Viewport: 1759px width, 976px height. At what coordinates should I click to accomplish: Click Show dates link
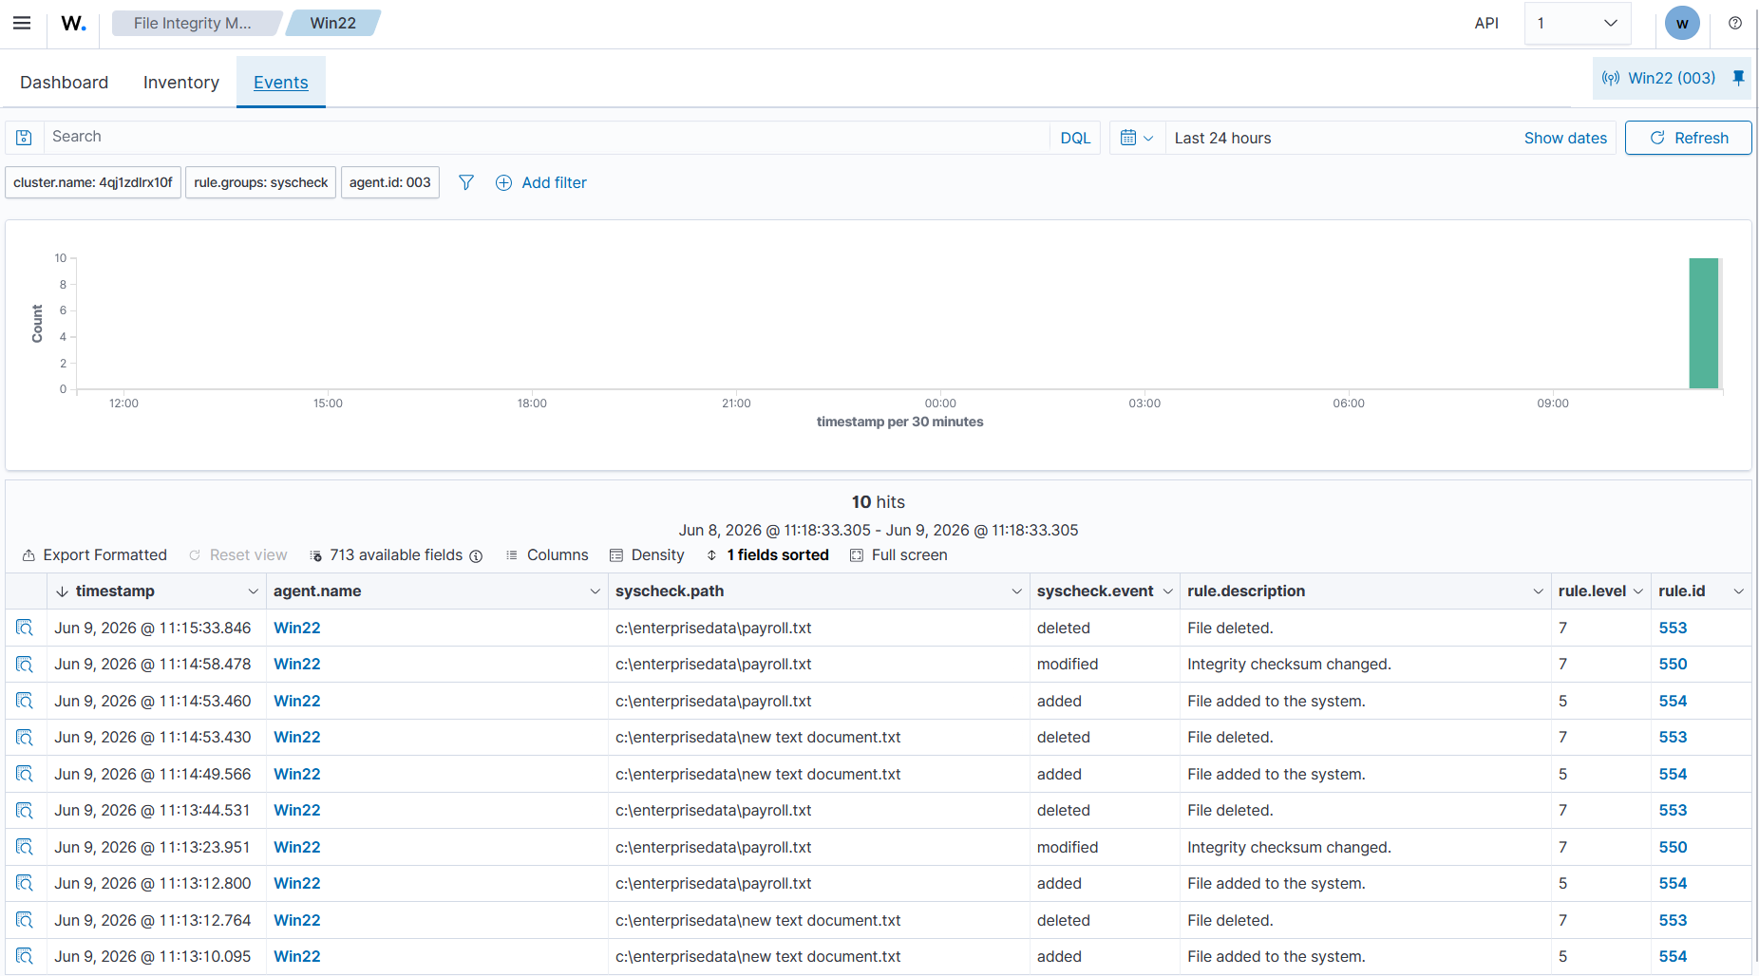coord(1565,138)
